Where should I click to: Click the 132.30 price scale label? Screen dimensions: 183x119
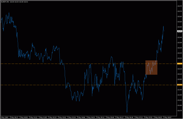coord(179,53)
